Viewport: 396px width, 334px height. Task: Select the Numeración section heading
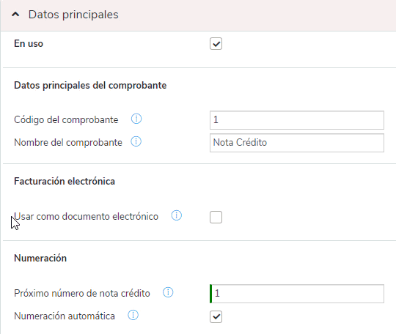(x=40, y=259)
